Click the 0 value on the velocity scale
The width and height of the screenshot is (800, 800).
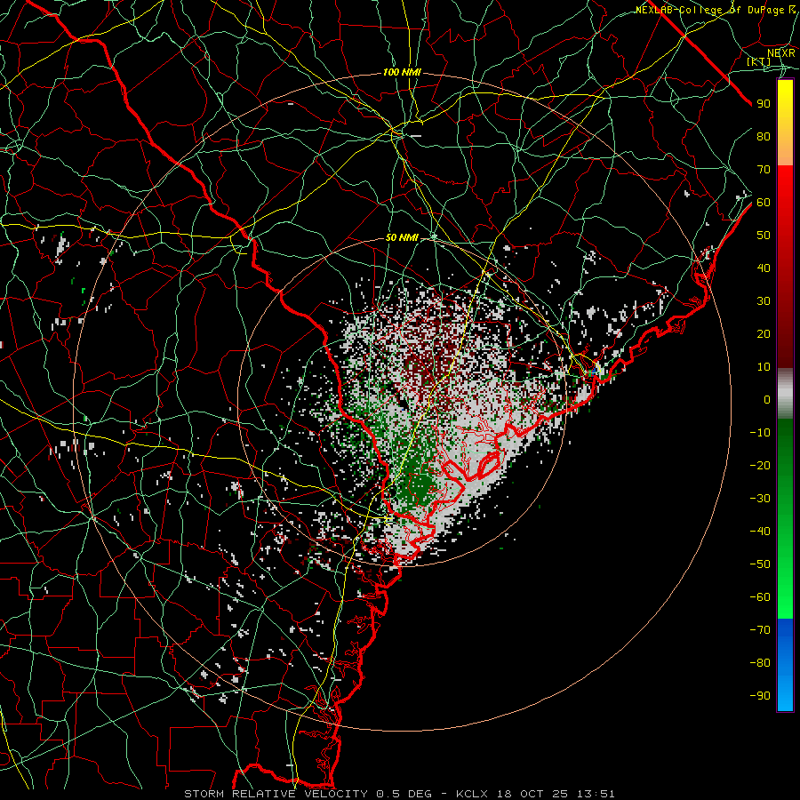[x=767, y=400]
